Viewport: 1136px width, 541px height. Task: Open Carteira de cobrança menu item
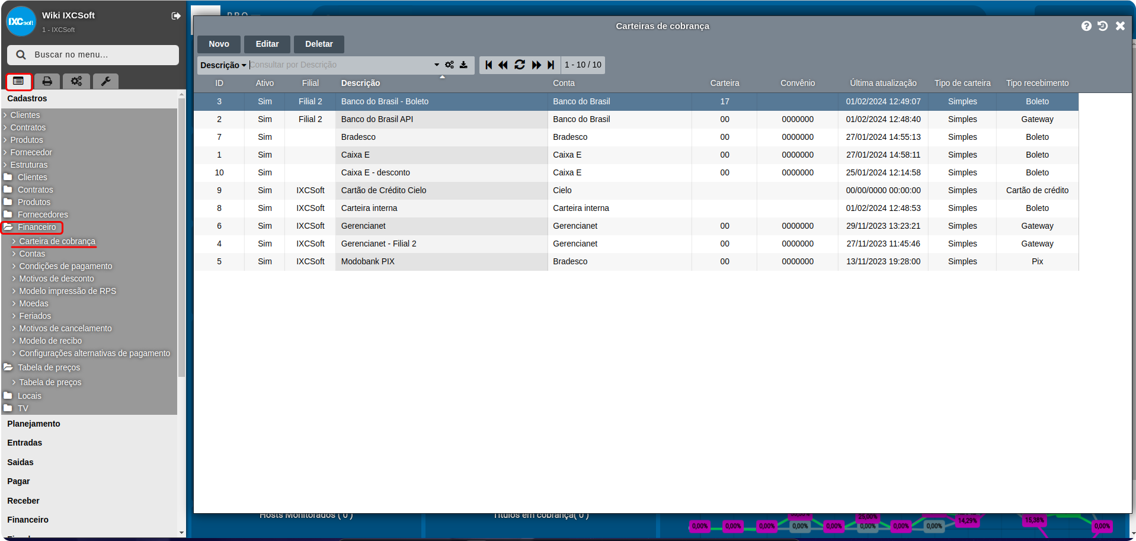point(57,241)
